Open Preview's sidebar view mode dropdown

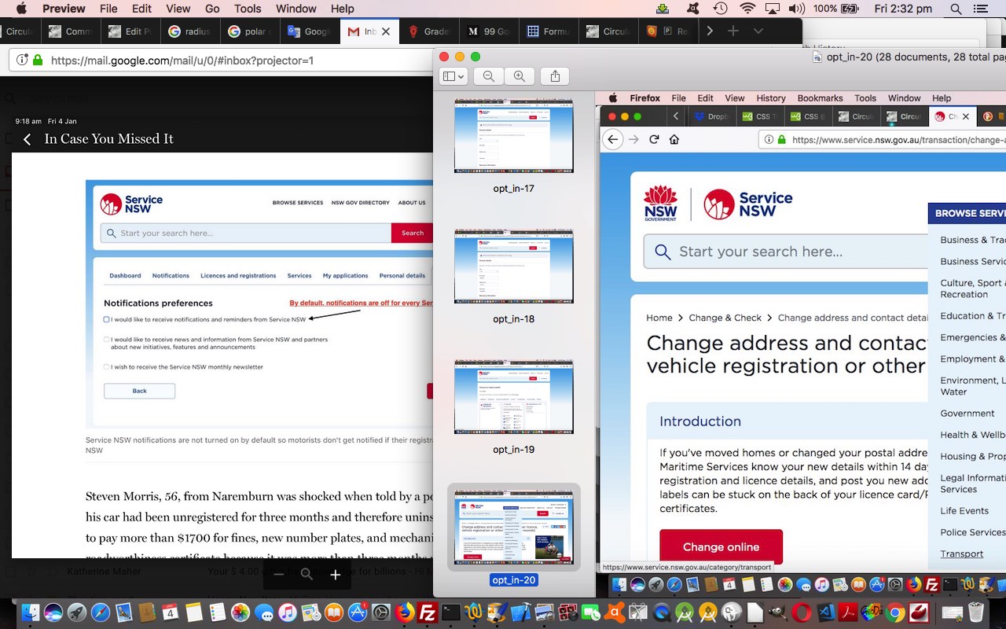coord(454,76)
